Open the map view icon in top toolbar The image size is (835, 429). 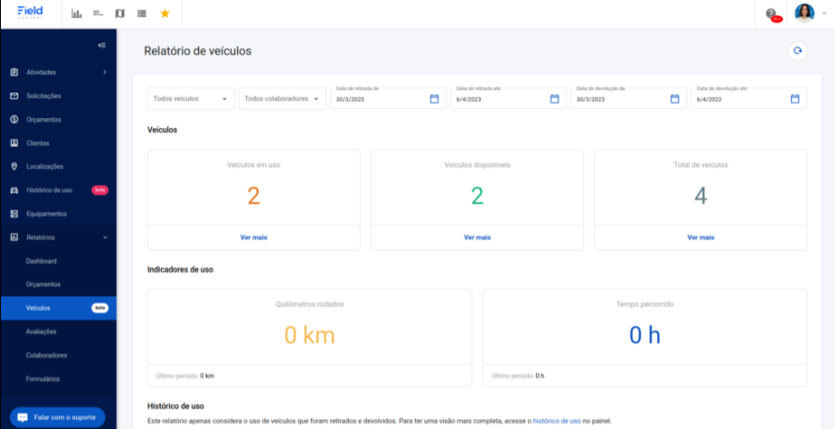tap(120, 13)
